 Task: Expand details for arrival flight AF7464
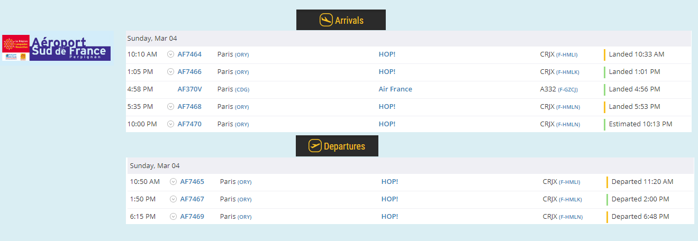click(170, 54)
